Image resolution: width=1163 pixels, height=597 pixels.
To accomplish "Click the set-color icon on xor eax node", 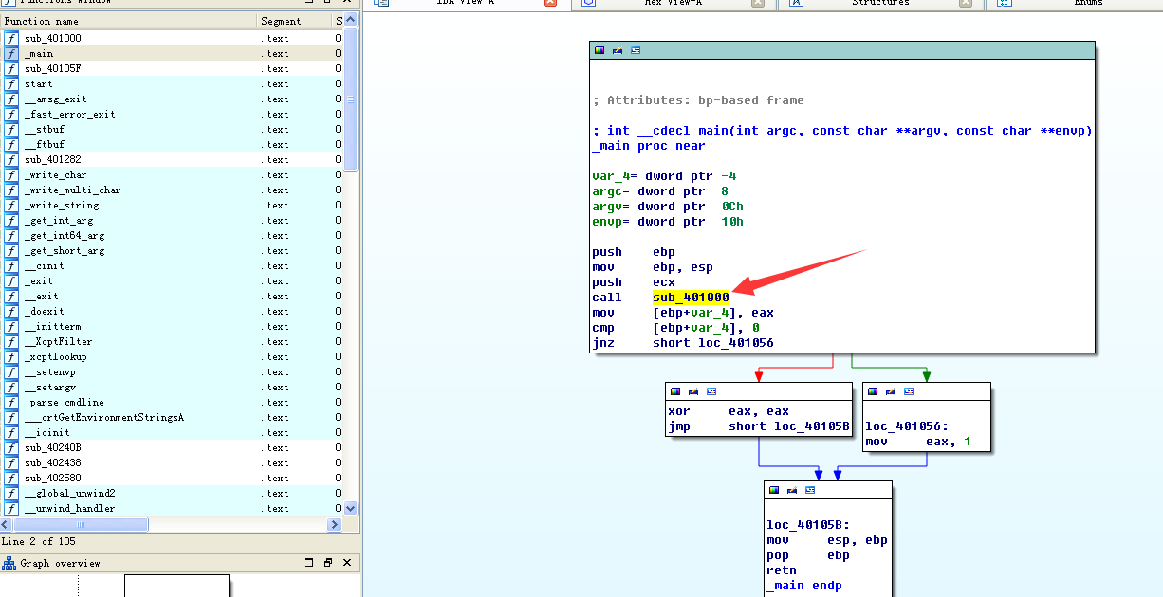I will (x=675, y=391).
